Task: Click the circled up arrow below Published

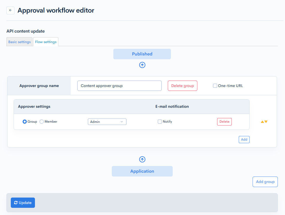Action: click(x=142, y=65)
